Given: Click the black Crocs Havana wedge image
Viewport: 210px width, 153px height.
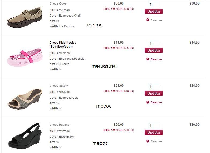Looking at the screenshot, I should 24,136.
